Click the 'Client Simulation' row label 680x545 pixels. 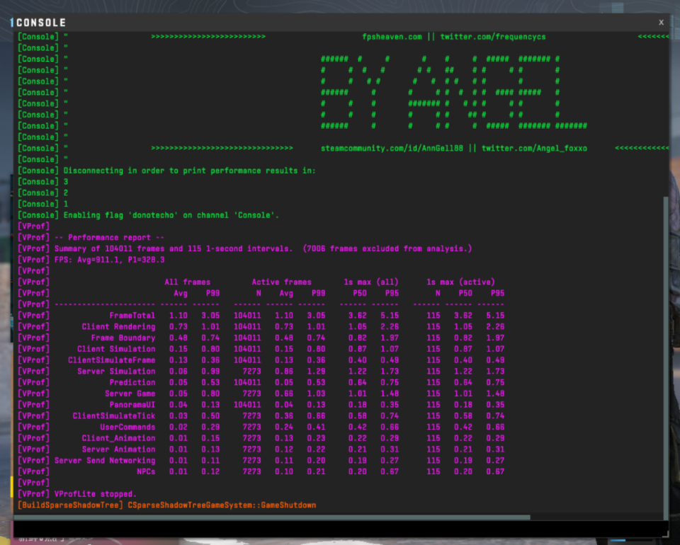click(116, 349)
